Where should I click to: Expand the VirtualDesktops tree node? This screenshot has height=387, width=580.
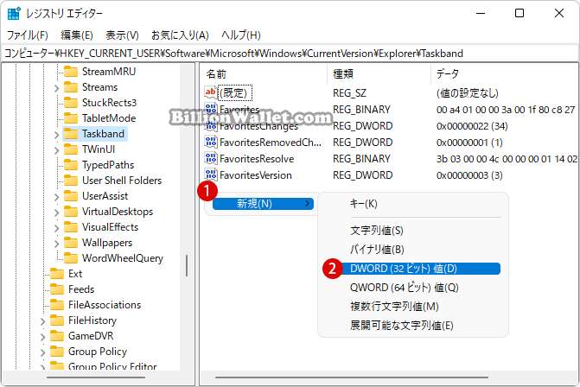[x=56, y=213]
